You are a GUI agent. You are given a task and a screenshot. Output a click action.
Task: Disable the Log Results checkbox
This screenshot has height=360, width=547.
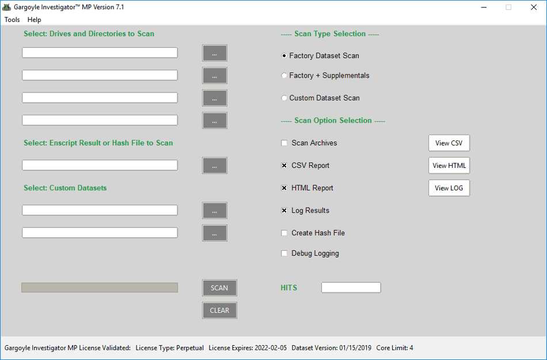(284, 210)
